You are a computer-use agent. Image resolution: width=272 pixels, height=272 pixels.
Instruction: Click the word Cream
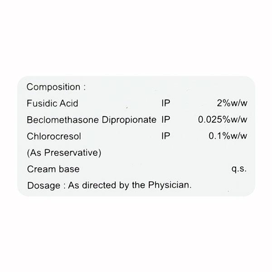pos(42,169)
